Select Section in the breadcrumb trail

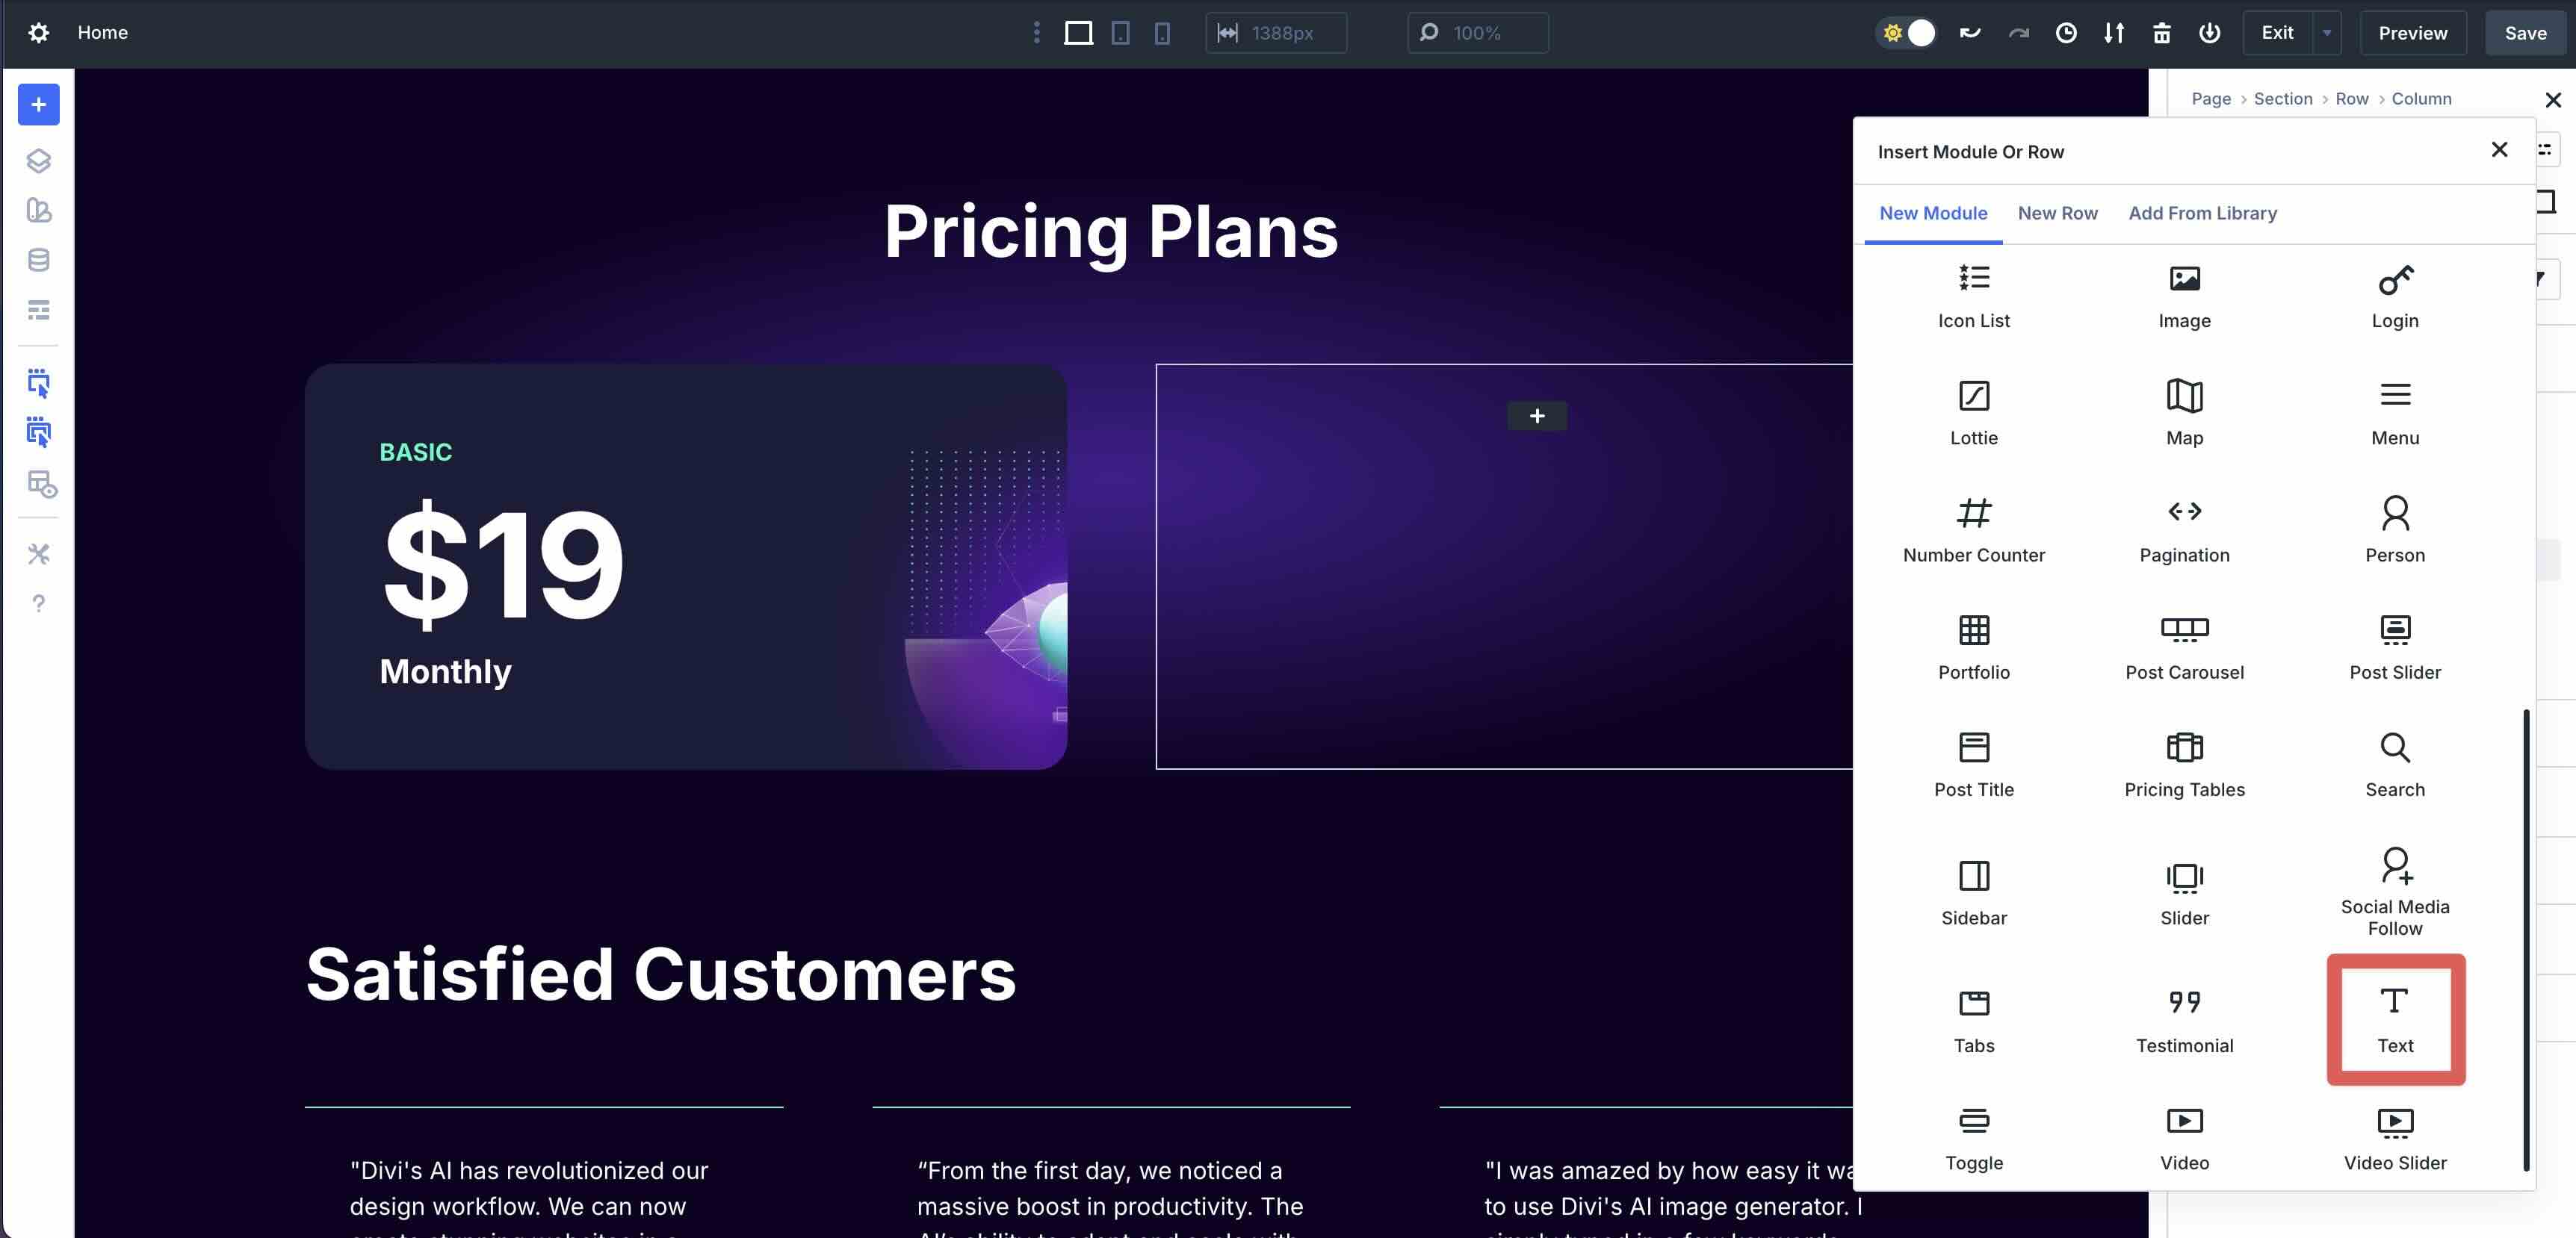point(2283,98)
